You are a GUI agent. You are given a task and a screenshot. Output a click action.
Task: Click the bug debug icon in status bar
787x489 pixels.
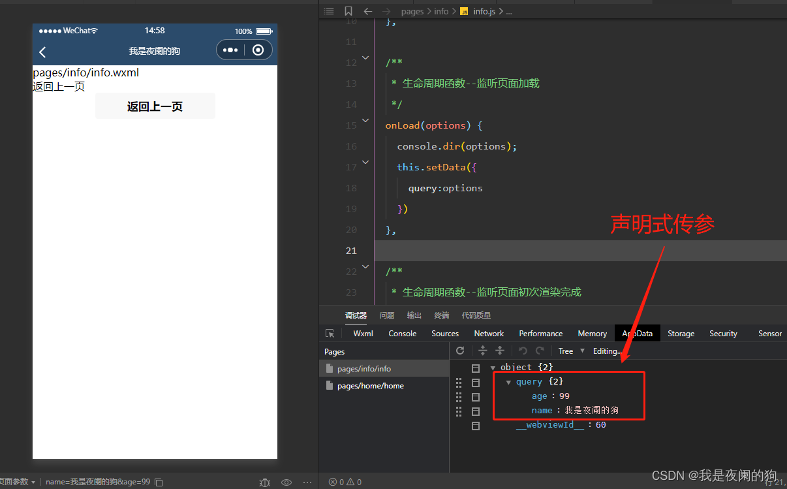(x=264, y=482)
